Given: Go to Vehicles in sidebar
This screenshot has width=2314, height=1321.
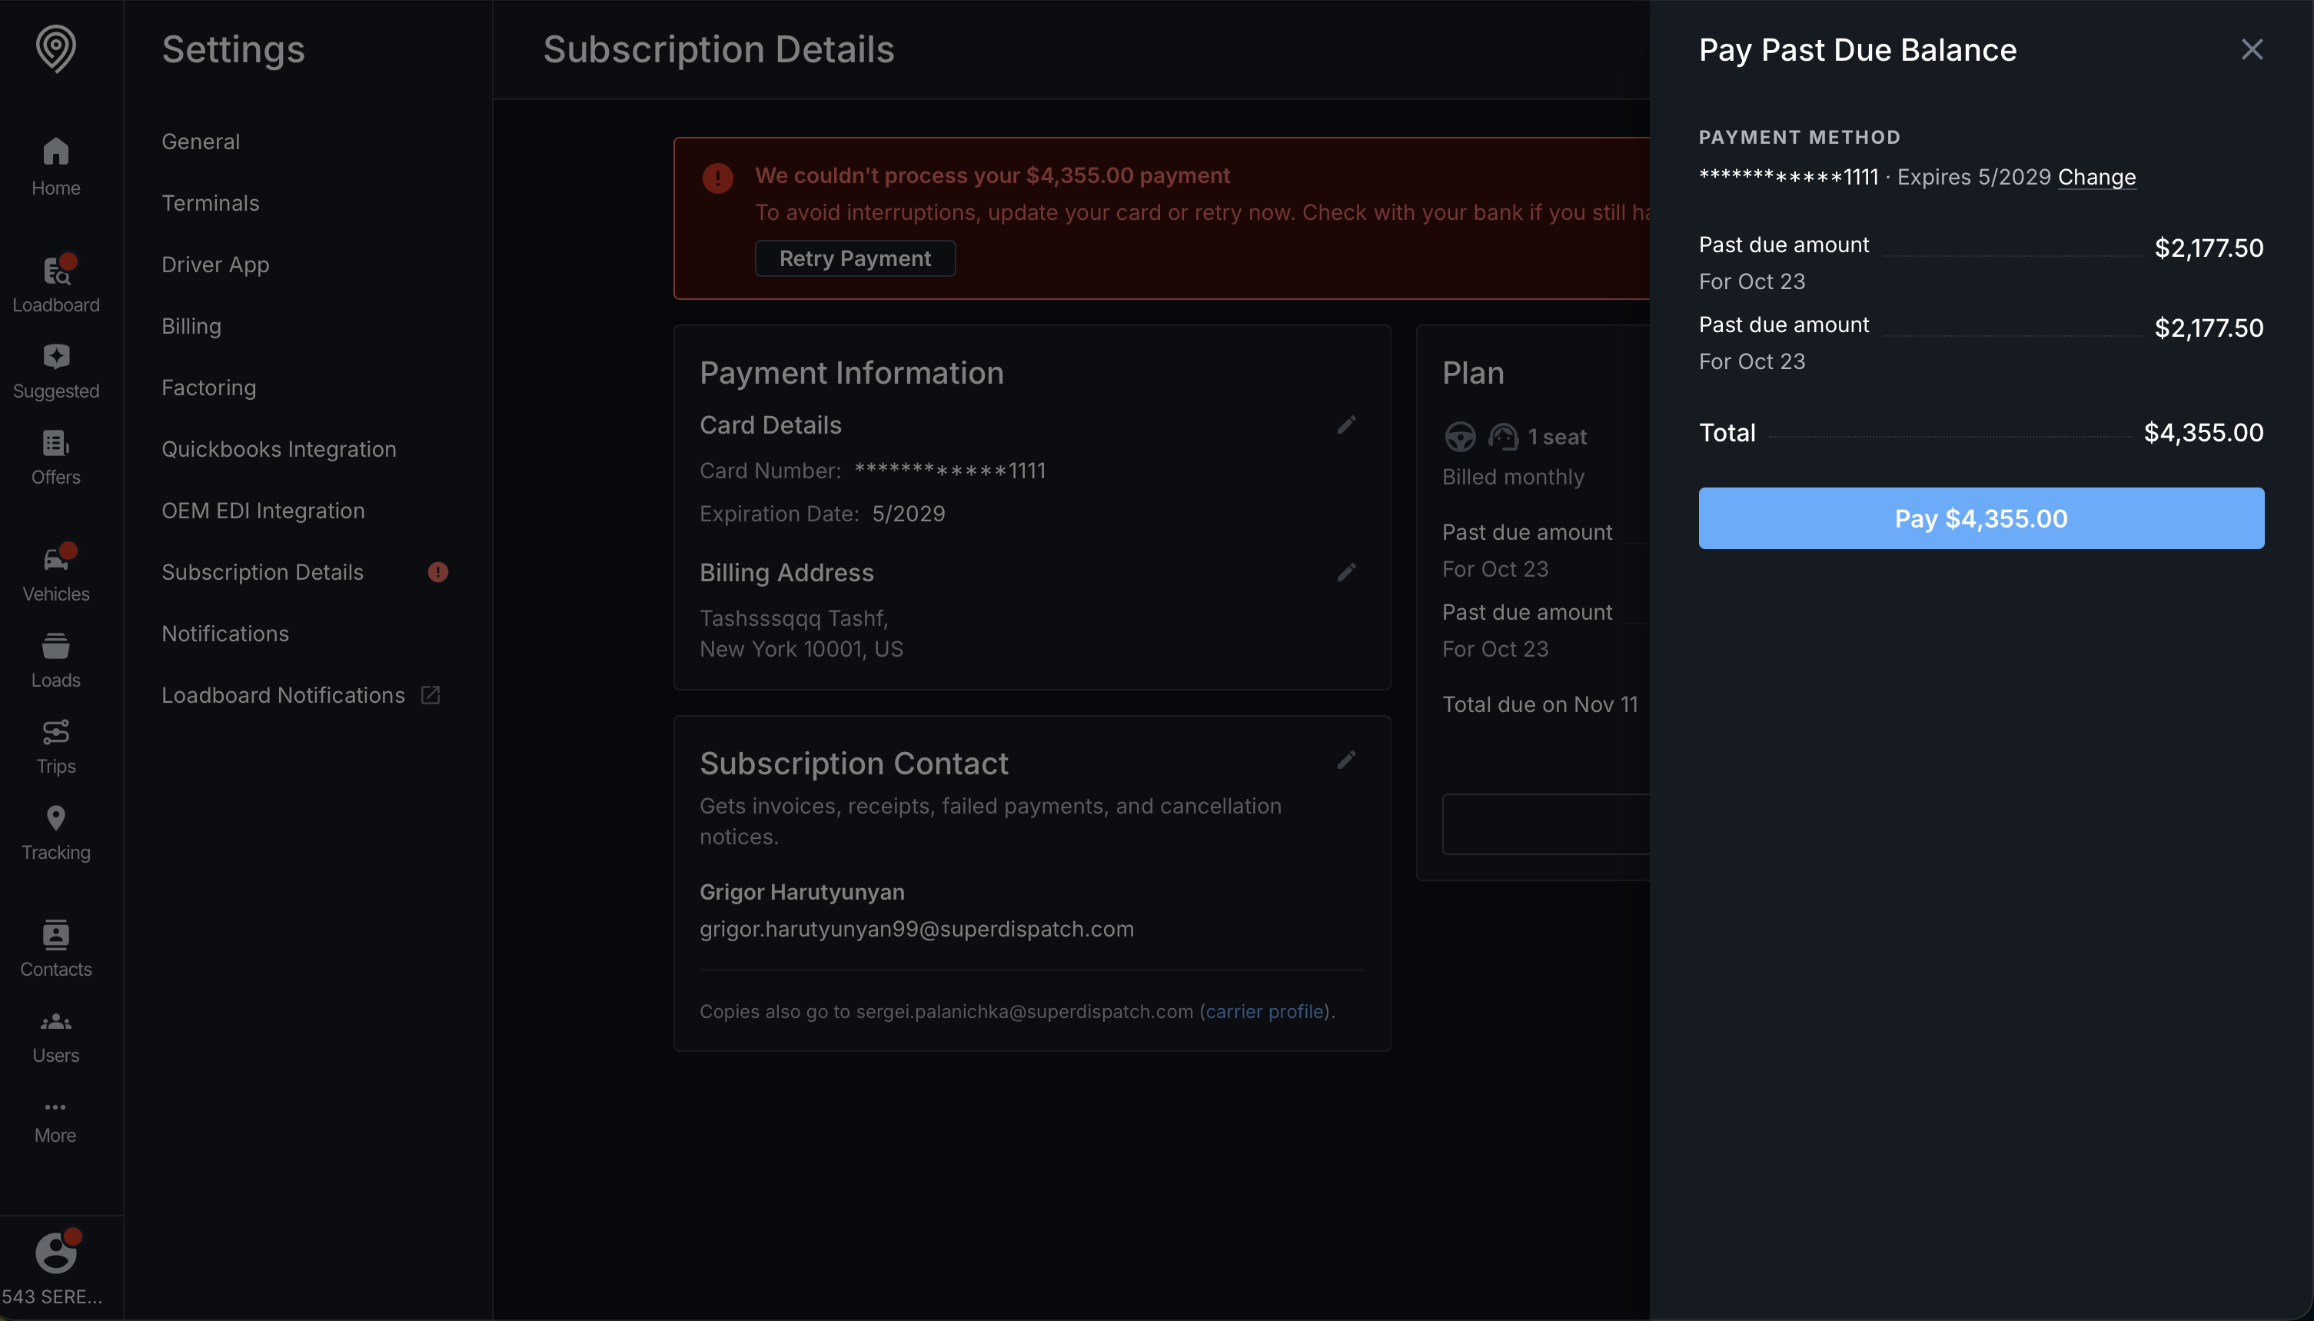Looking at the screenshot, I should pyautogui.click(x=55, y=575).
